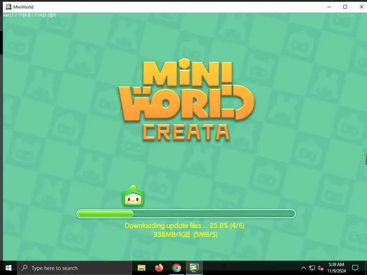
Task: Click the 'MiniWorld' window title text
Action: [23, 7]
